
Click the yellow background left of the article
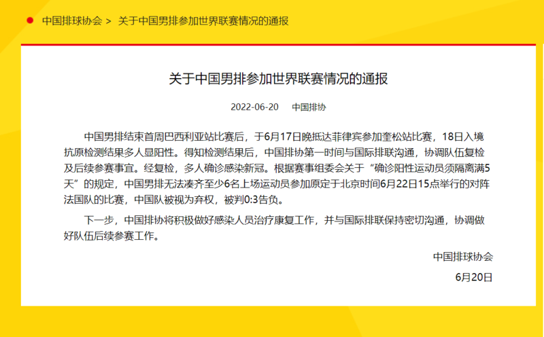point(10,170)
